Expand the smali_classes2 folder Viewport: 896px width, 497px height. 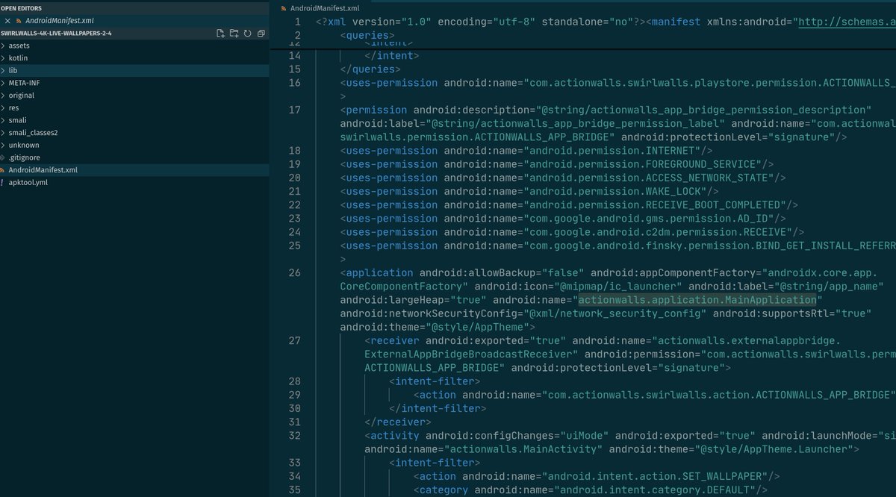(x=134, y=133)
